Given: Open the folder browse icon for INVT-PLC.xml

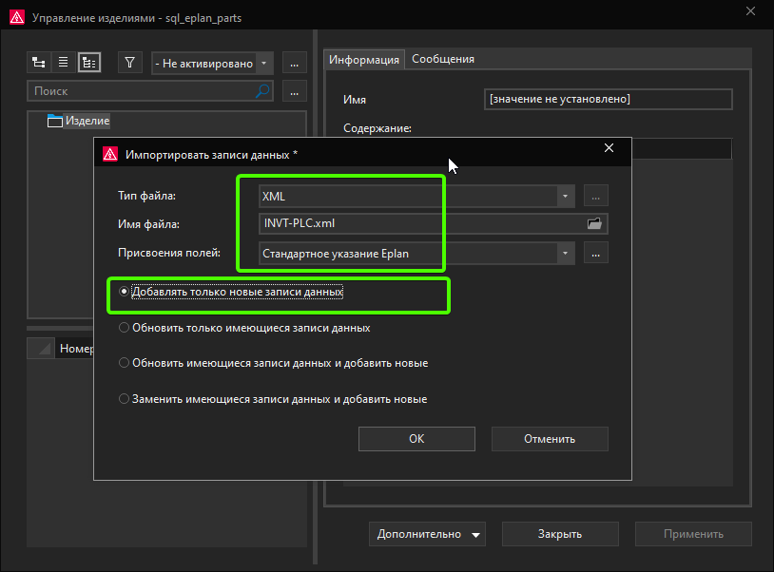Looking at the screenshot, I should tap(594, 223).
